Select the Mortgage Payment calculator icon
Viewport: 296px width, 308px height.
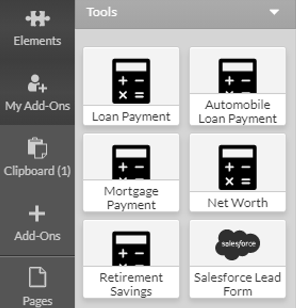click(x=131, y=162)
